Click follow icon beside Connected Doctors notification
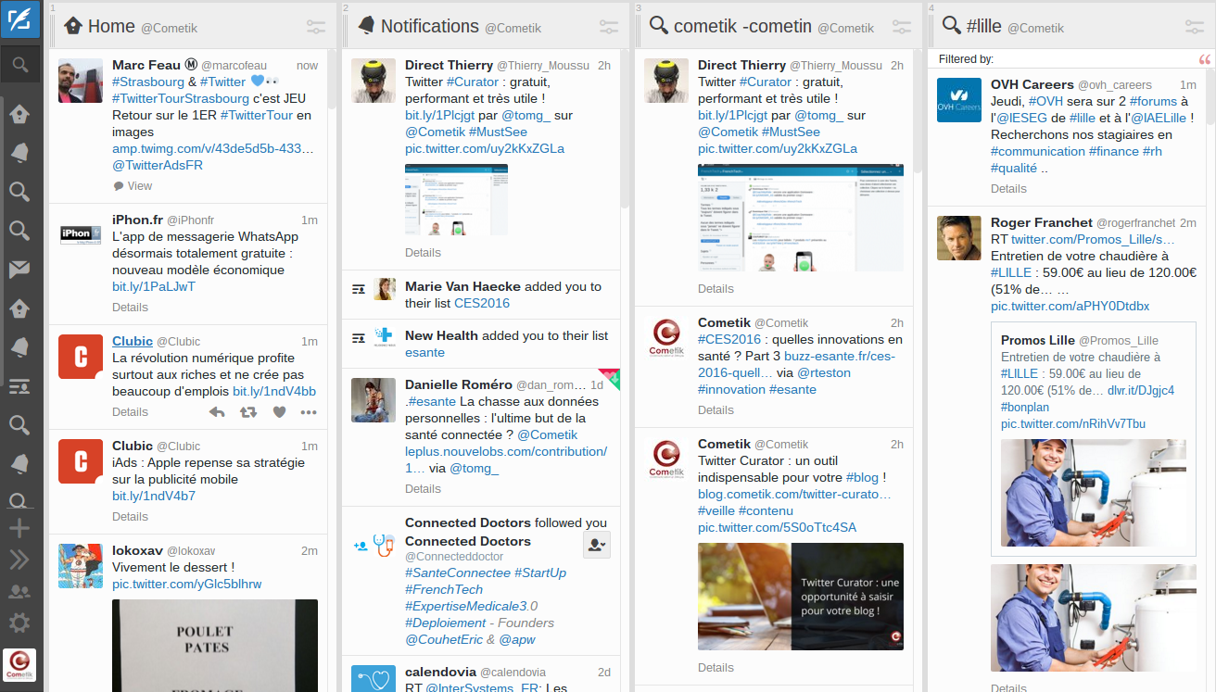Screen dimensions: 1216x692 pyautogui.click(x=360, y=547)
